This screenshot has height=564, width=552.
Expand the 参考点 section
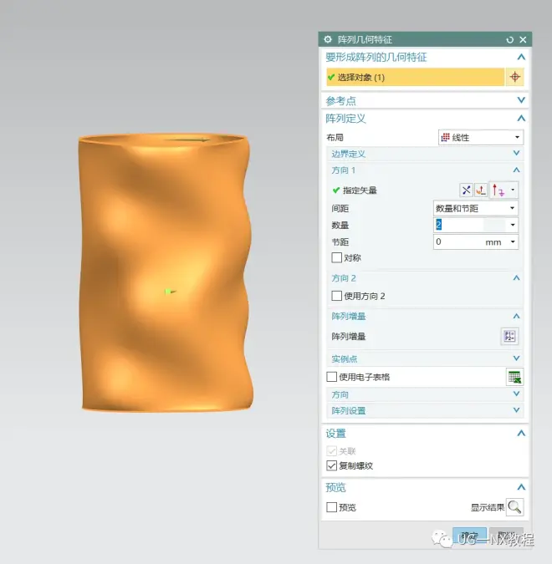pyautogui.click(x=425, y=100)
